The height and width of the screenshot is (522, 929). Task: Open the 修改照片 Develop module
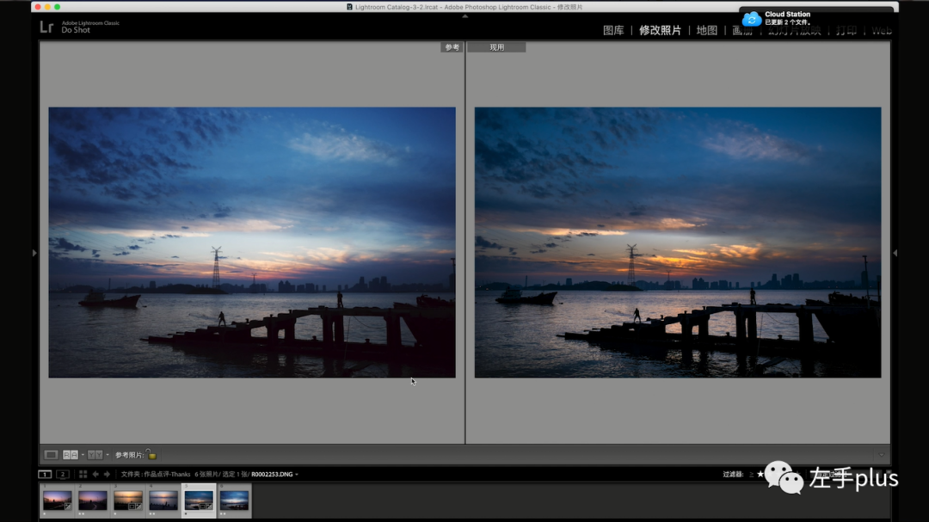point(660,30)
